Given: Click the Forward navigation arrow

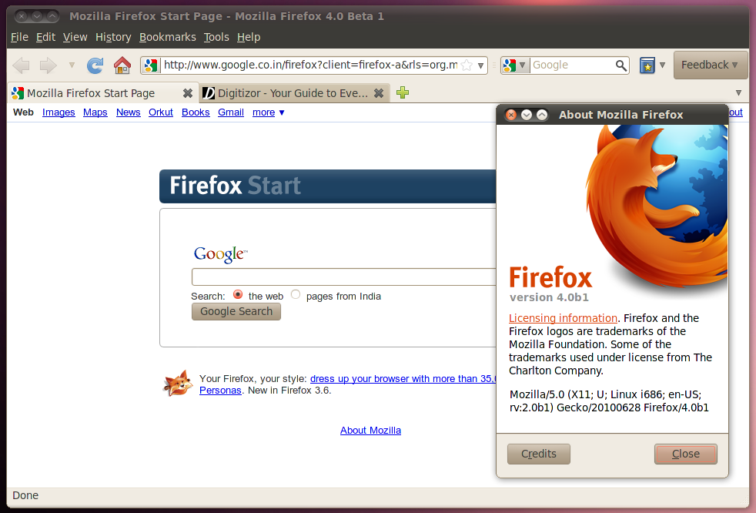Looking at the screenshot, I should pyautogui.click(x=49, y=65).
